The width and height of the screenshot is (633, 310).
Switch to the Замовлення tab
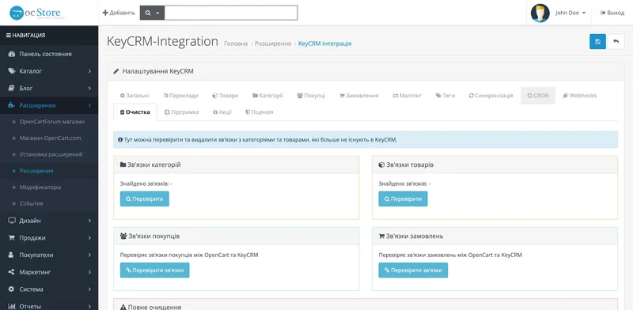359,96
